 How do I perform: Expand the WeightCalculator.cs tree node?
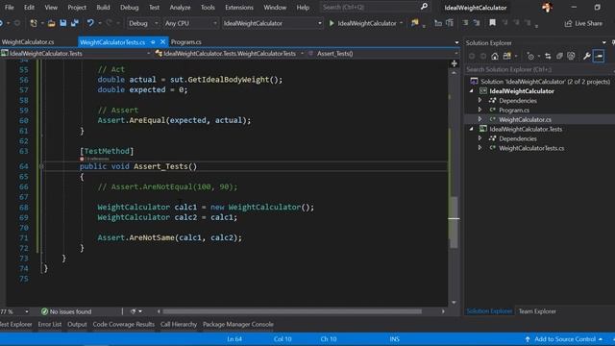(x=480, y=119)
